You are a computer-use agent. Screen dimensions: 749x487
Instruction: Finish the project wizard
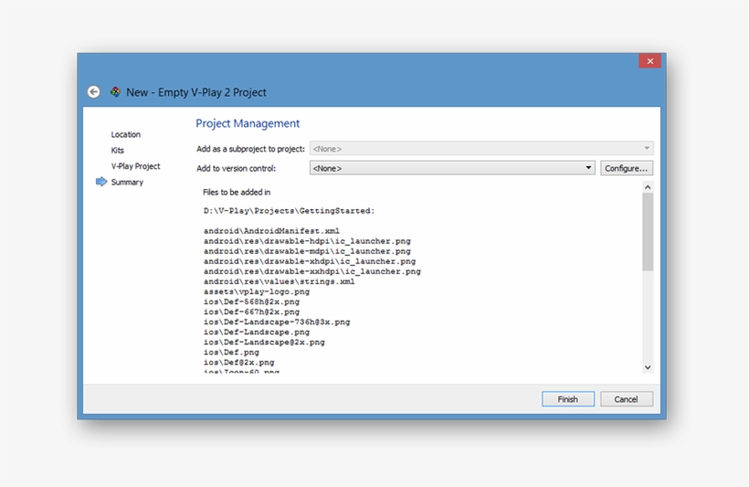point(568,399)
